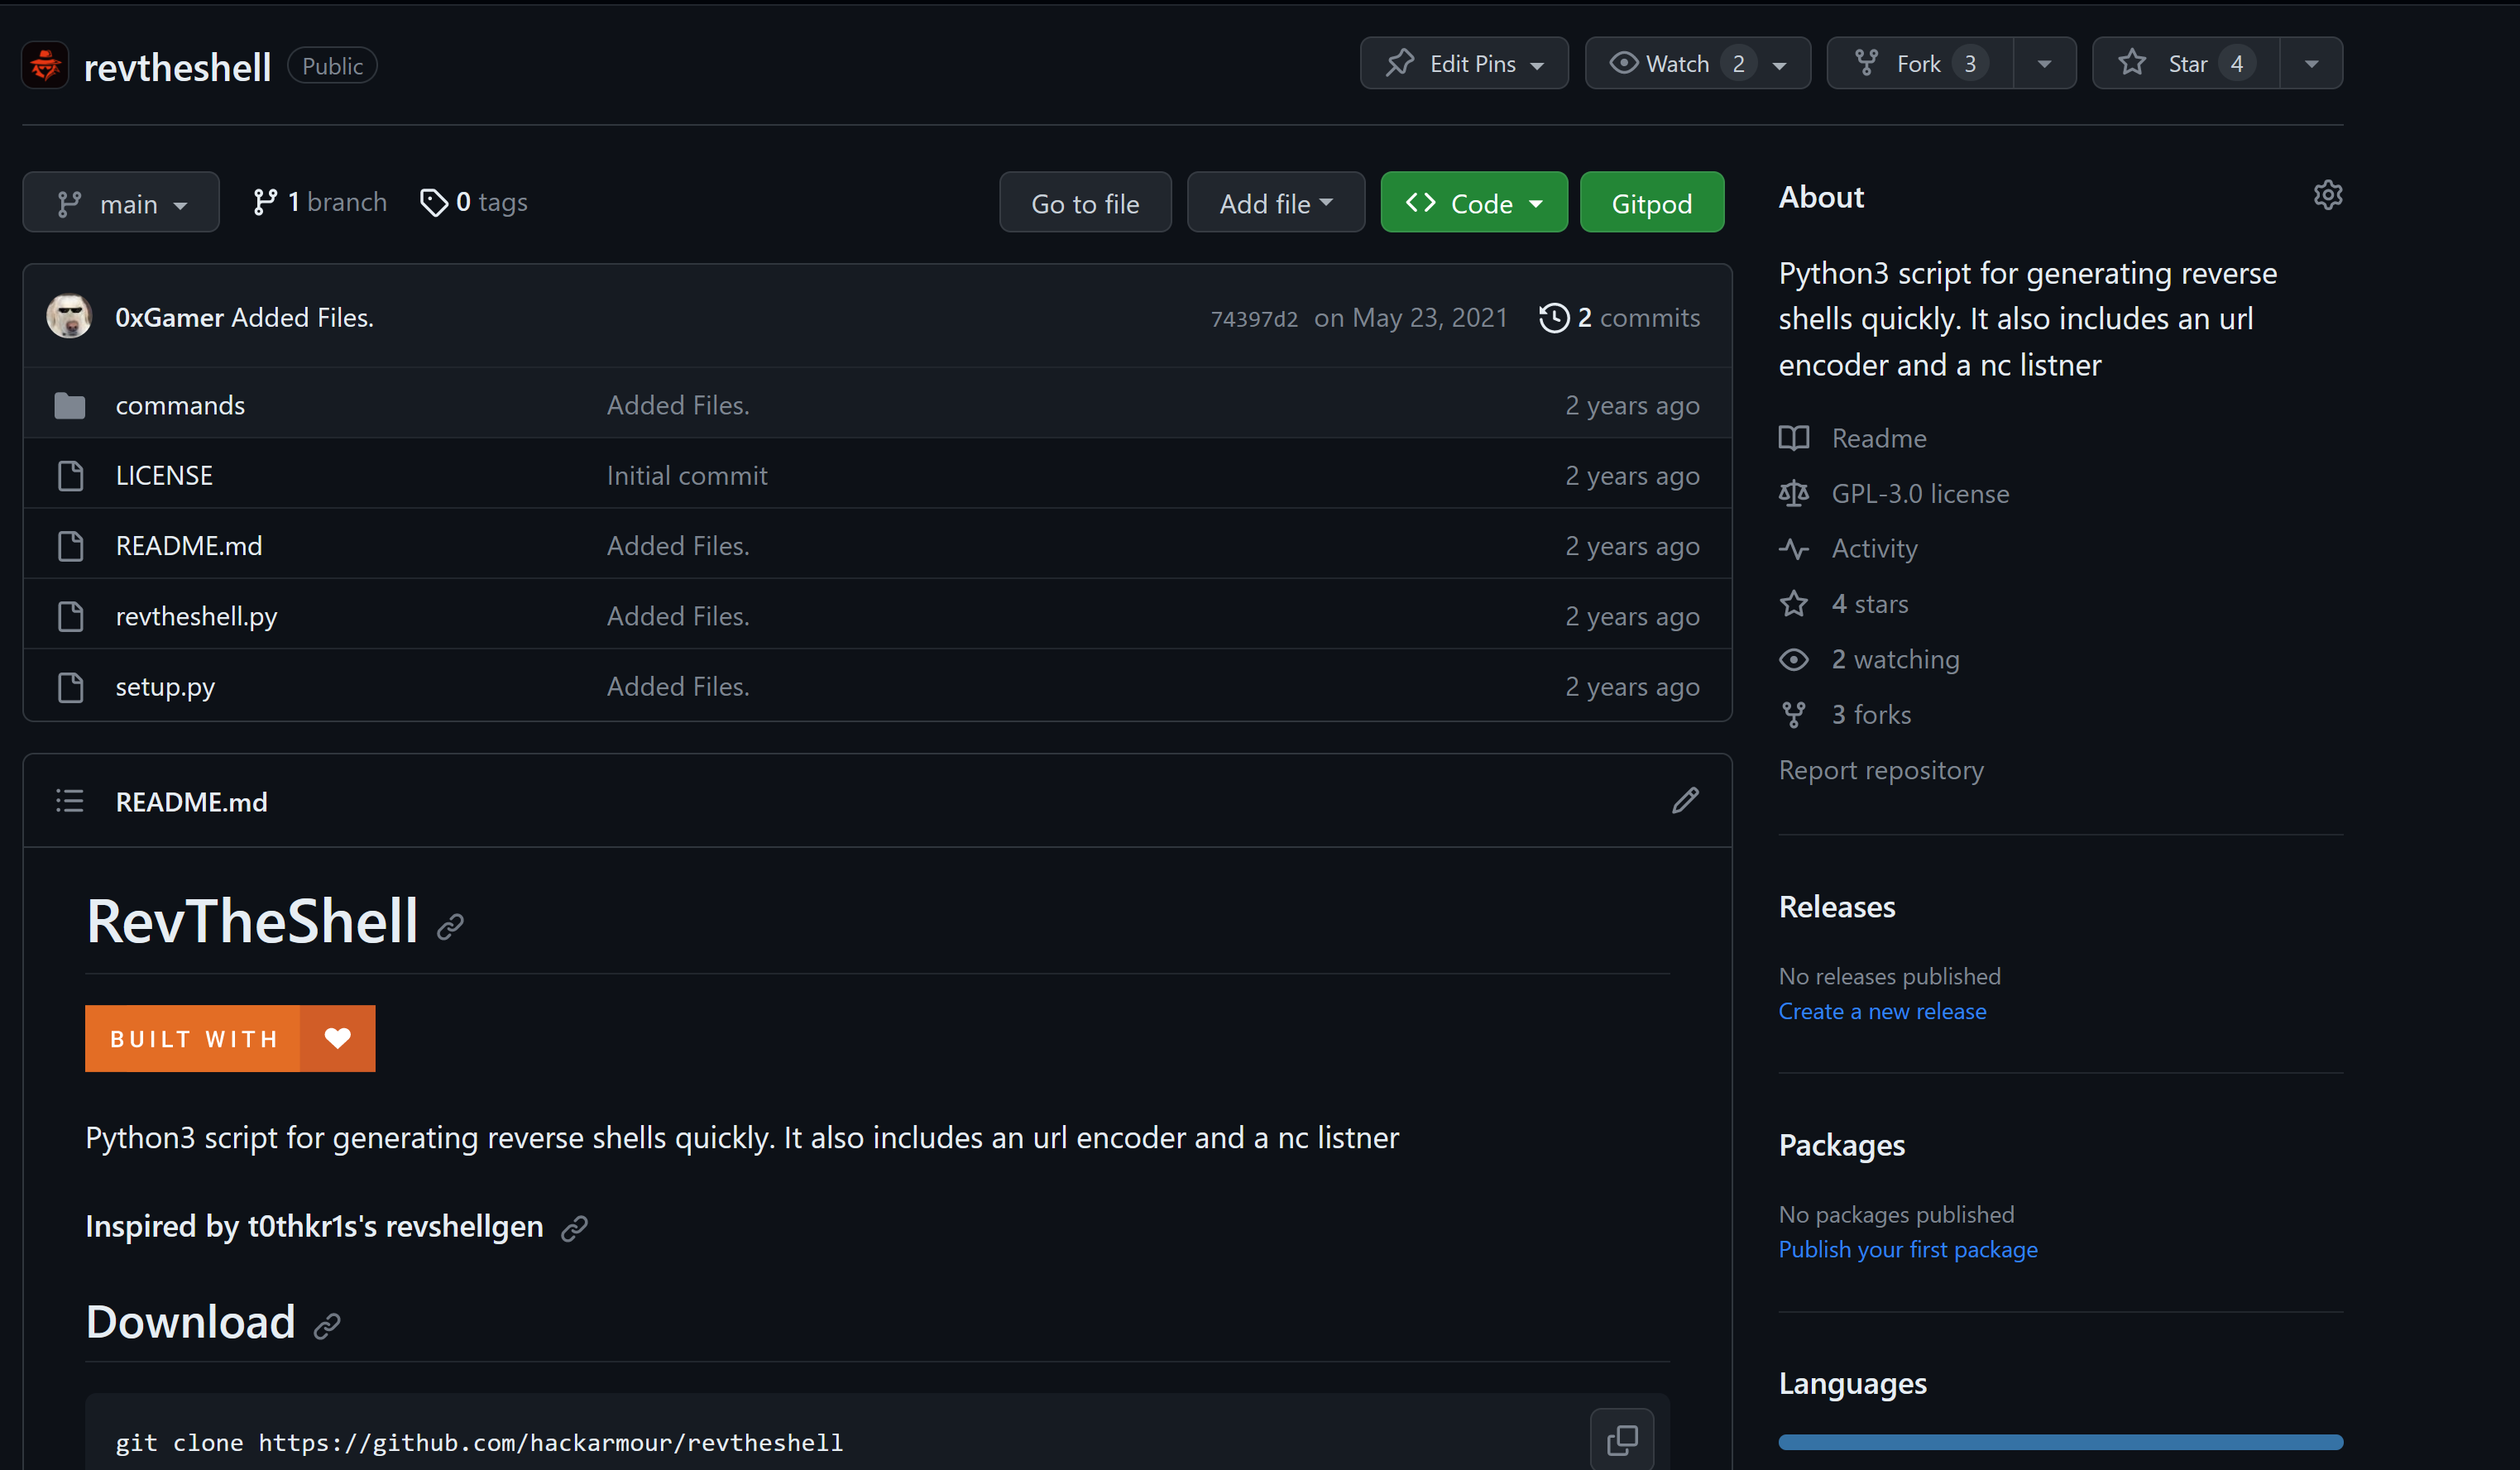
Task: Click the RevTheShell heading anchor link icon
Action: click(450, 927)
